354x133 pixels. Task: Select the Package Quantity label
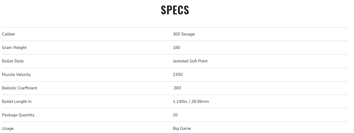click(18, 115)
